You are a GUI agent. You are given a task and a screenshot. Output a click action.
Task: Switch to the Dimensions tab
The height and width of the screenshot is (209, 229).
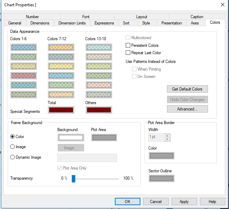40,23
